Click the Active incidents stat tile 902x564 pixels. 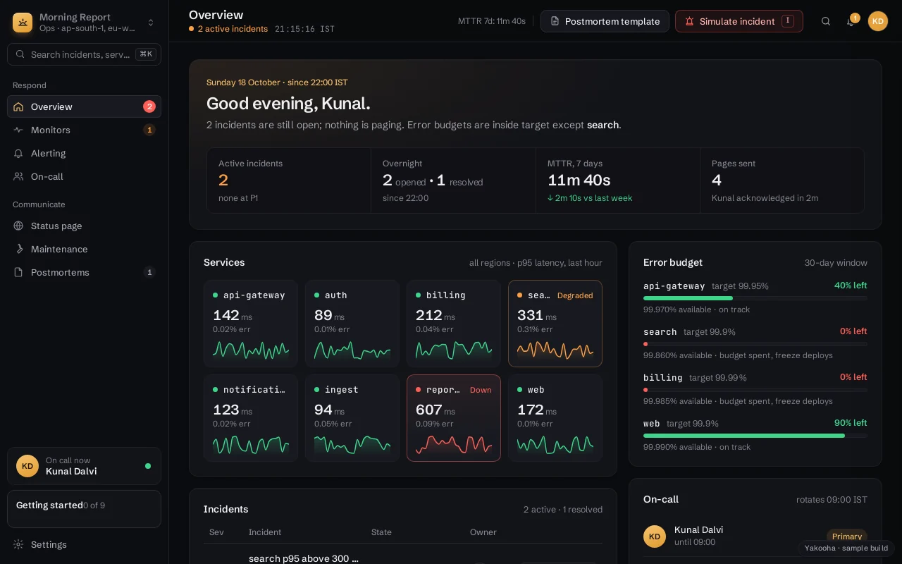289,180
